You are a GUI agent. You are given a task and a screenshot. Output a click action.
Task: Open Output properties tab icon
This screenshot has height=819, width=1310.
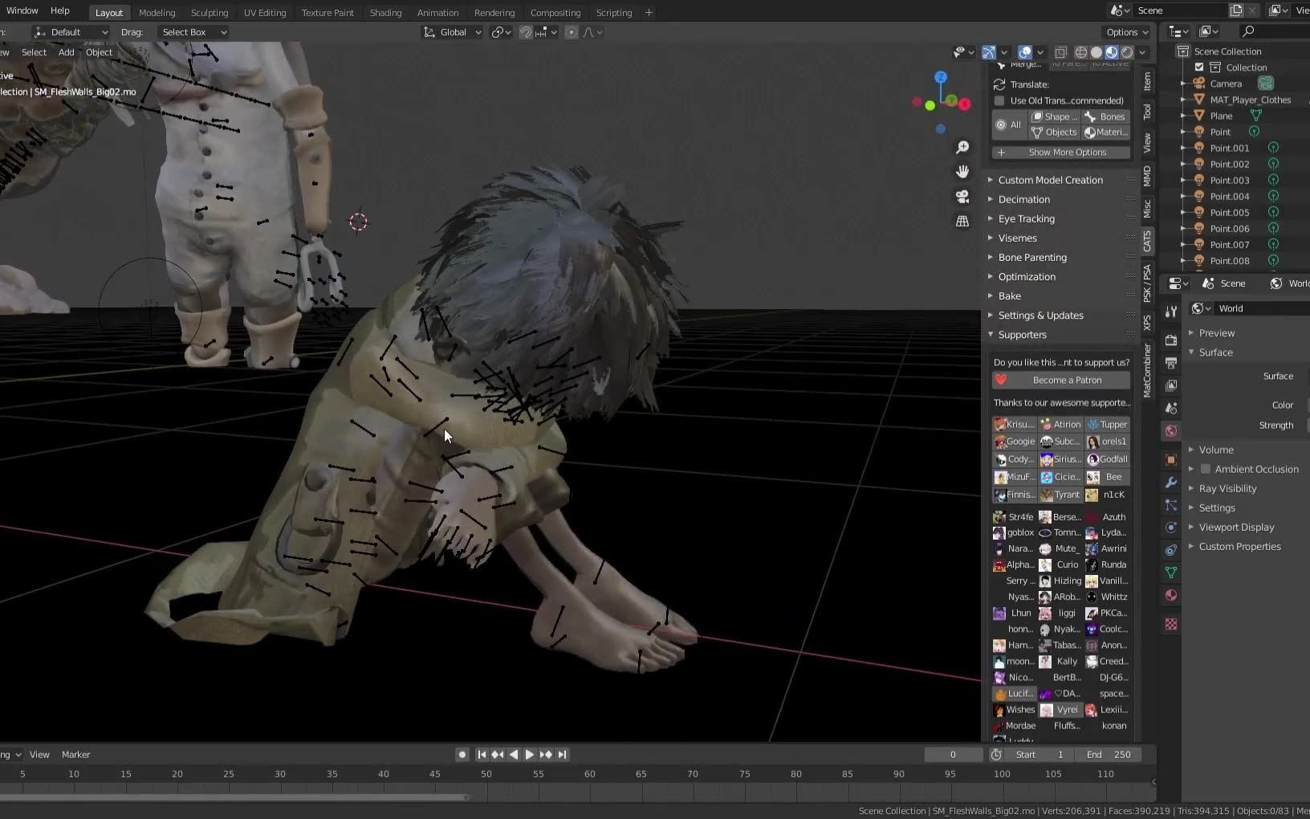[x=1171, y=363]
